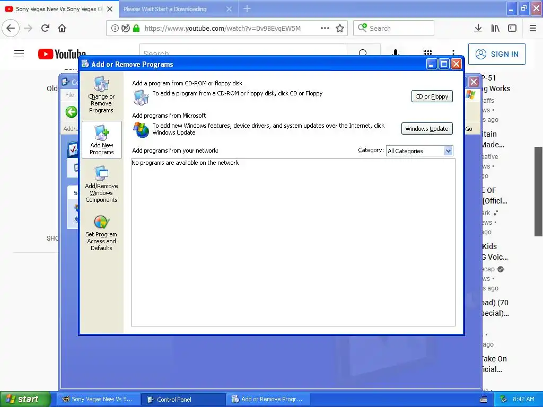The width and height of the screenshot is (543, 407).
Task: Minimize the Add or Remove Programs window
Action: click(x=431, y=64)
